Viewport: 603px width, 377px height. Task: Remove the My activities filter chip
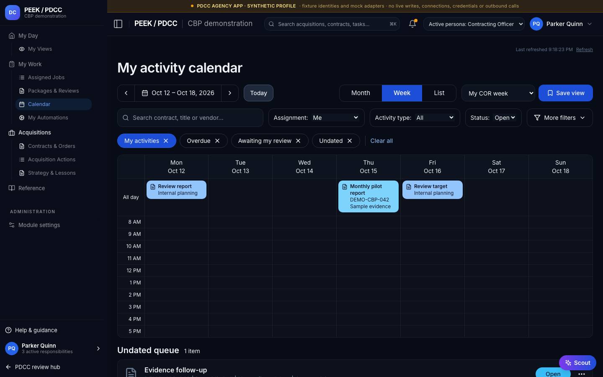pos(166,141)
